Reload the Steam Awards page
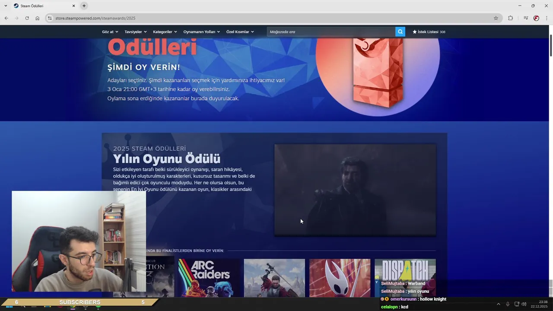 click(27, 18)
